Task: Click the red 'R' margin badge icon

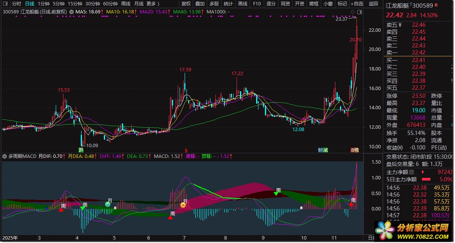Action: (436, 5)
